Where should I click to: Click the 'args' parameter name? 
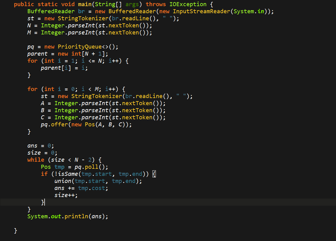(x=132, y=4)
